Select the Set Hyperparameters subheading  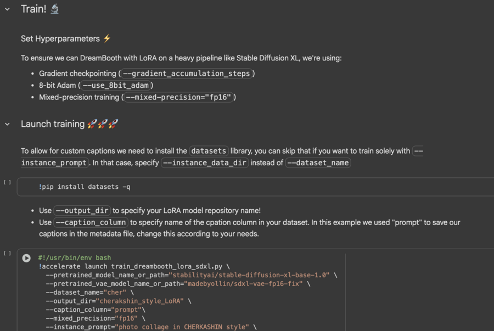click(x=60, y=39)
